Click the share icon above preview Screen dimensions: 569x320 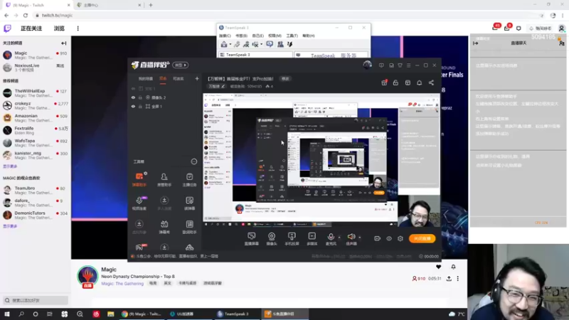coord(431,82)
